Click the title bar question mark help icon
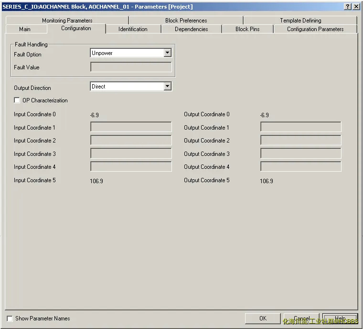This screenshot has height=329, width=363. tap(347, 6)
